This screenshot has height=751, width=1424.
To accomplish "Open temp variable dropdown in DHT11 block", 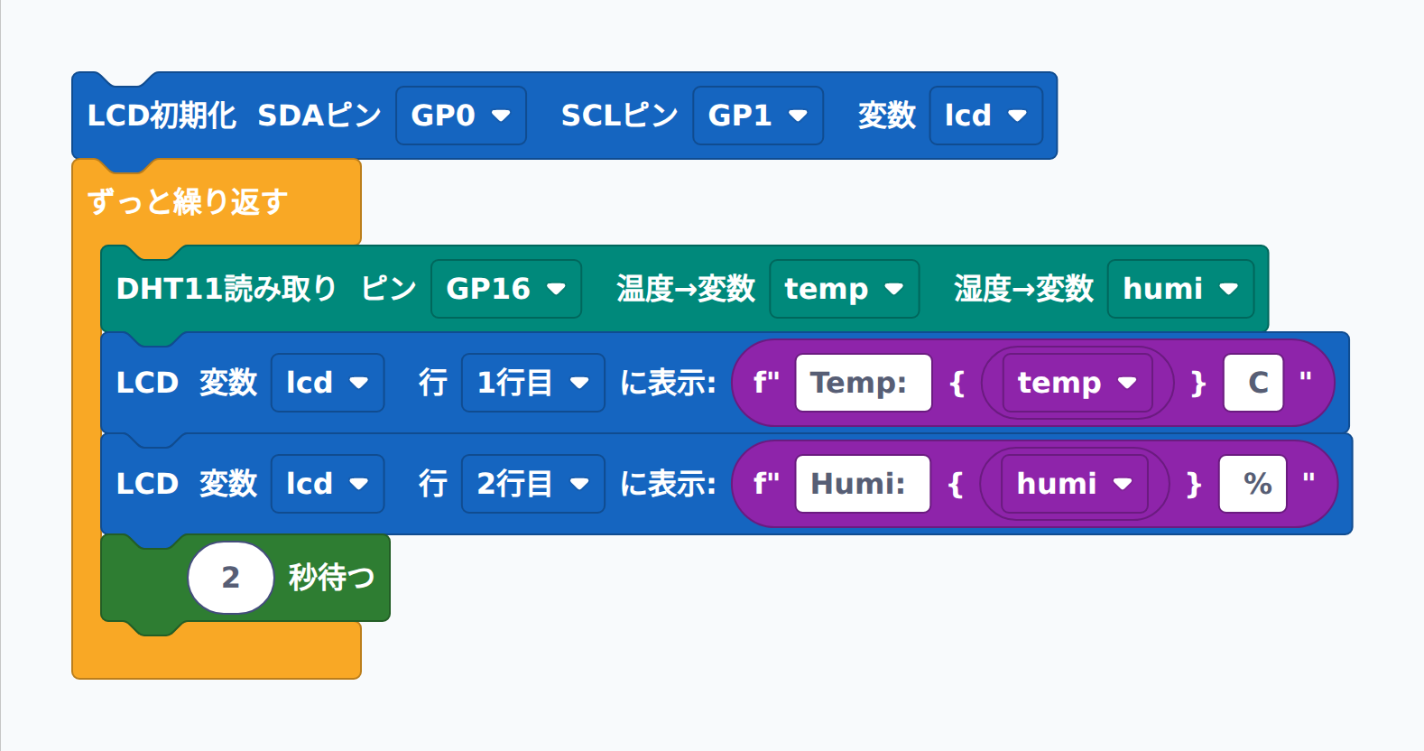I will [x=845, y=289].
